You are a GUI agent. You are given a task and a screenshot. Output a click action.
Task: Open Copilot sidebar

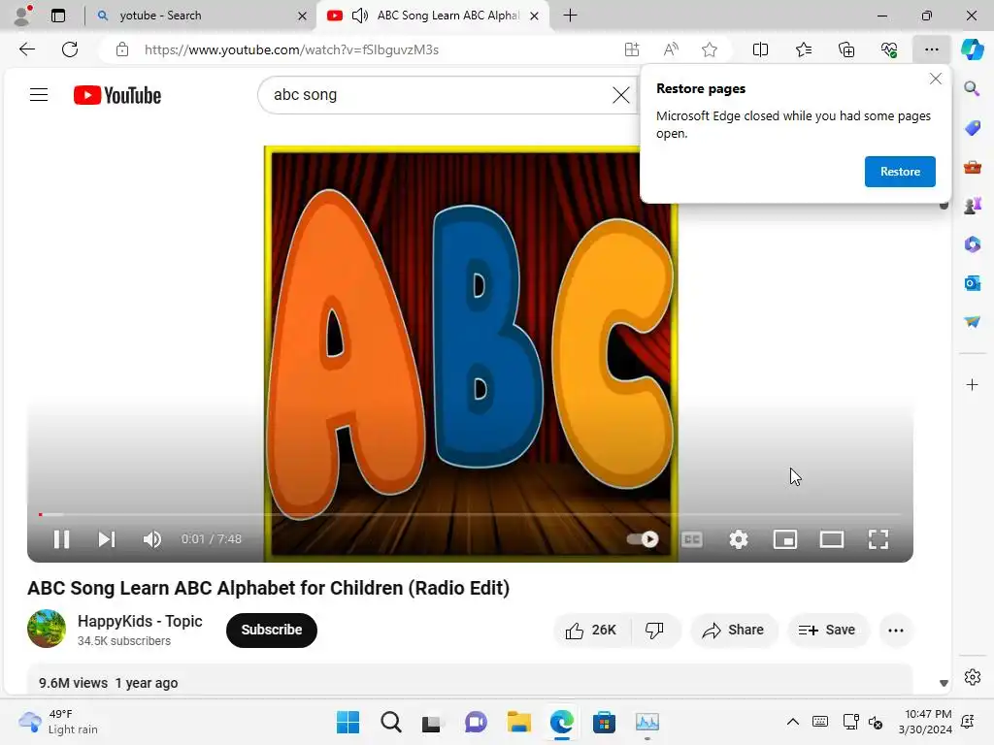click(972, 49)
